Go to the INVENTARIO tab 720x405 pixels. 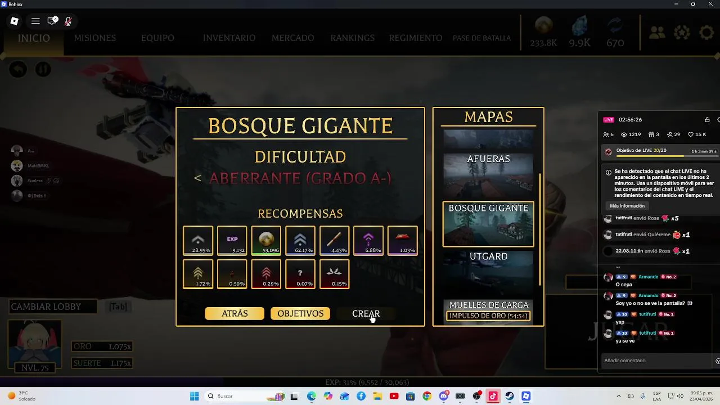[x=229, y=38]
